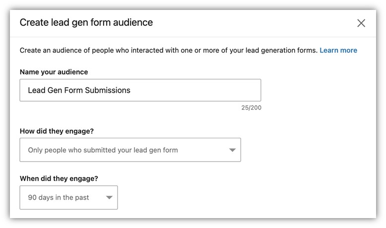Click the arrow icon next to '90 days'
This screenshot has width=386, height=228.
pyautogui.click(x=109, y=198)
